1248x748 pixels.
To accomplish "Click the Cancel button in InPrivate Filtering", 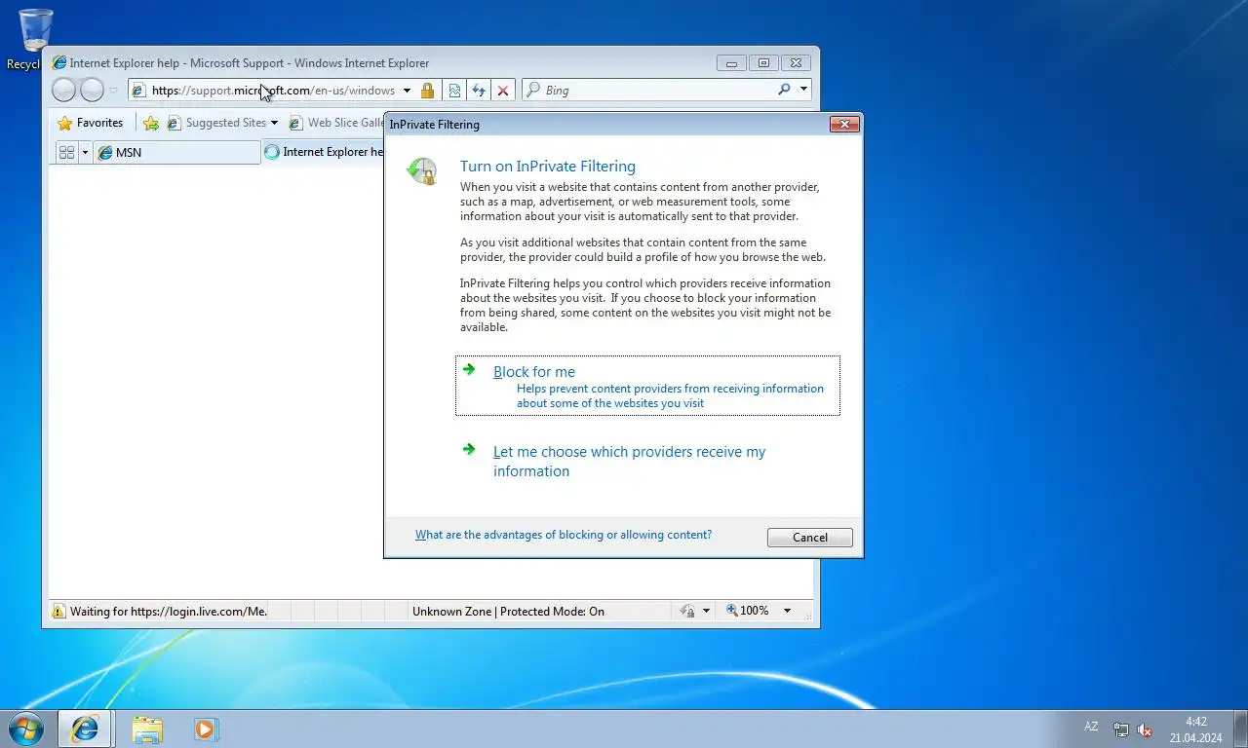I will pos(810,538).
